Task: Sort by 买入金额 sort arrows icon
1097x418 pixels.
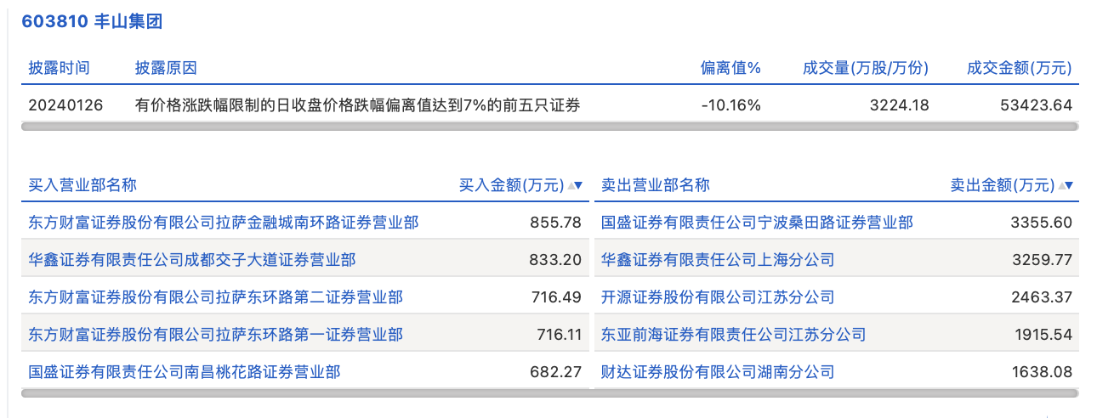Action: point(575,185)
